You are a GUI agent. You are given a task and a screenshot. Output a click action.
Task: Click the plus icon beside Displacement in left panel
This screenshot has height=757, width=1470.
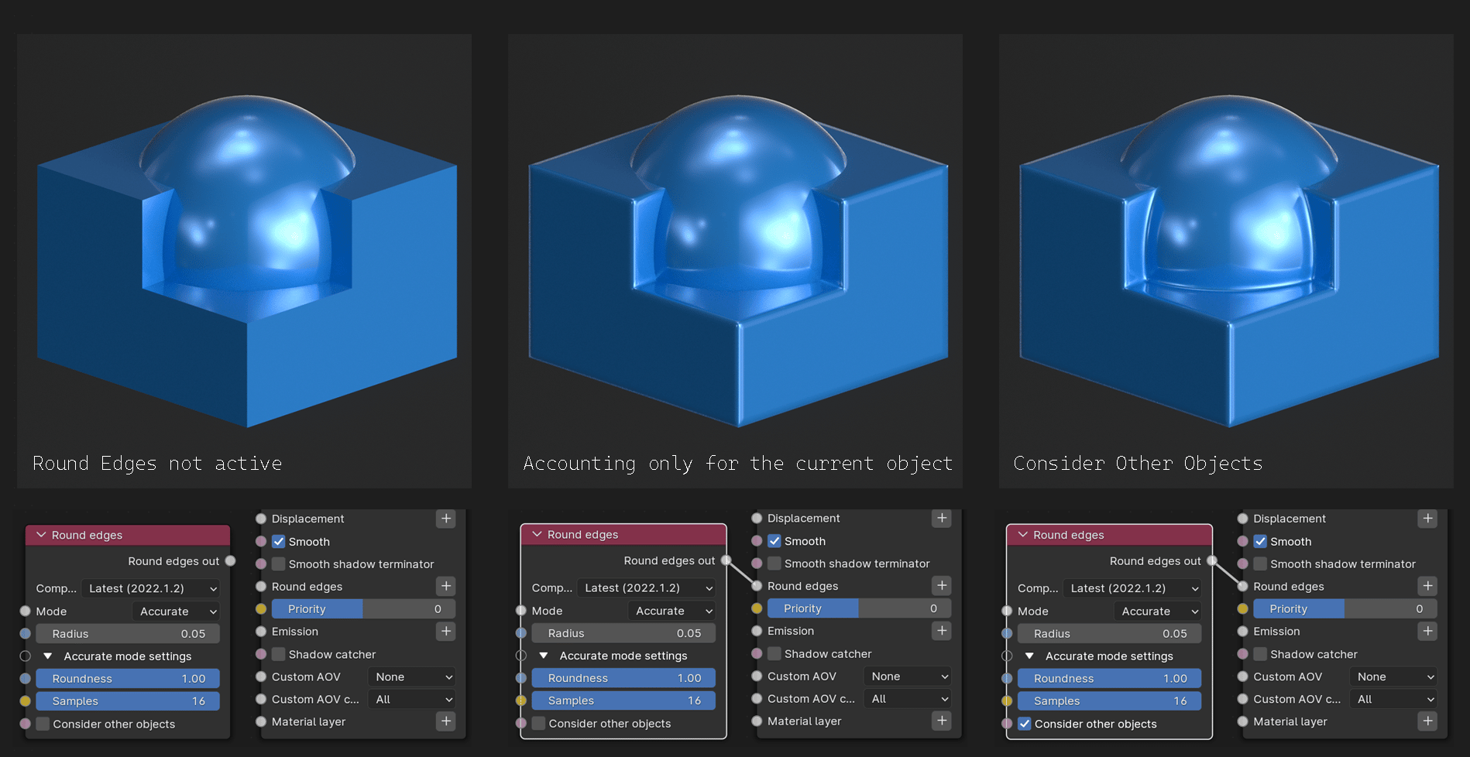[x=446, y=519]
